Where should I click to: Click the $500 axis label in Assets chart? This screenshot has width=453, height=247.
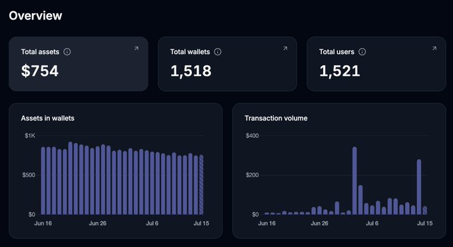(x=29, y=175)
